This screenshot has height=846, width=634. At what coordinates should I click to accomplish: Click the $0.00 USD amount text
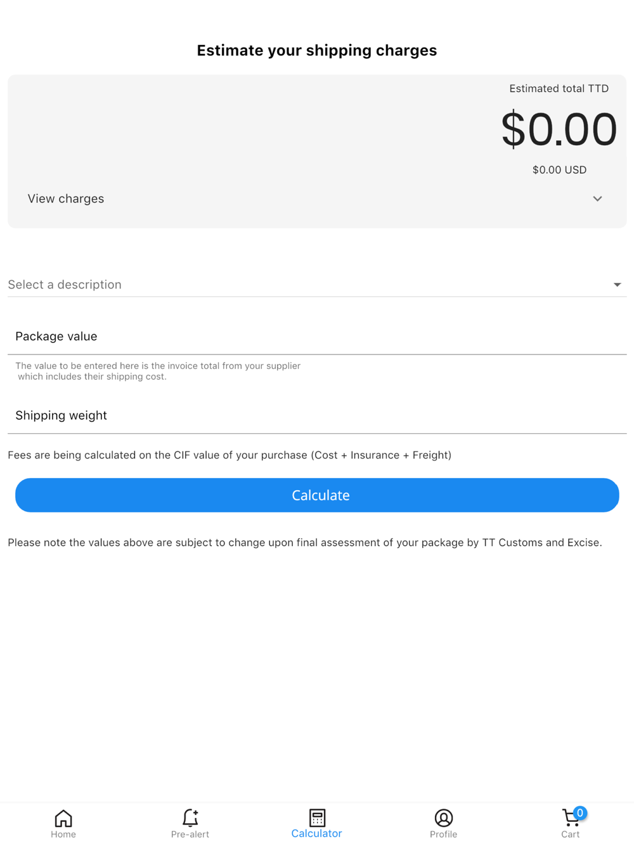point(559,170)
